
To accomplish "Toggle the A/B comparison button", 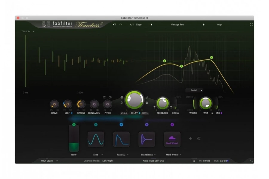I will (132, 24).
